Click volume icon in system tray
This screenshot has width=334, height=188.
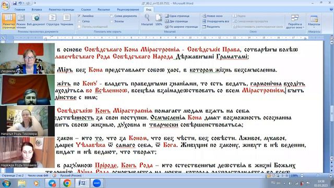[290, 183]
